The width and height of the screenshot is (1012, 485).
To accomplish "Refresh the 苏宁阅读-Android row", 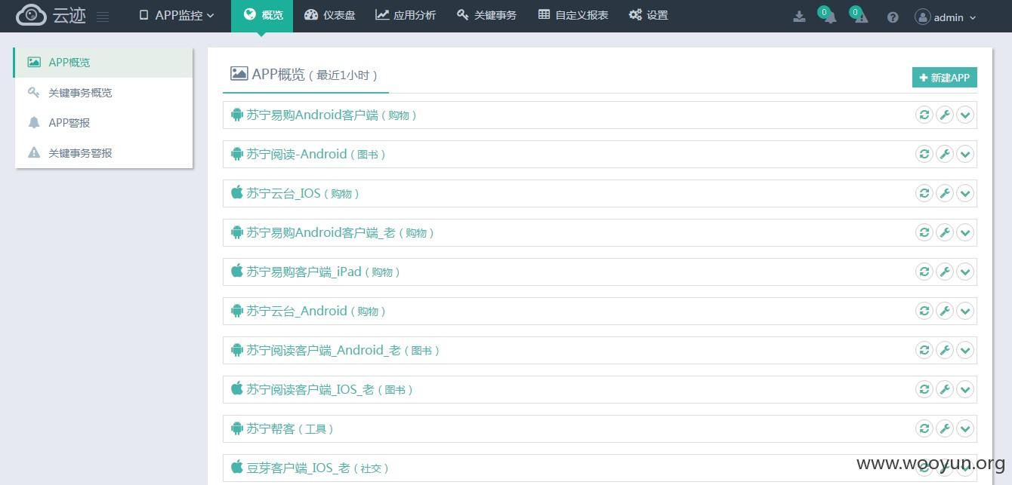I will coord(924,154).
